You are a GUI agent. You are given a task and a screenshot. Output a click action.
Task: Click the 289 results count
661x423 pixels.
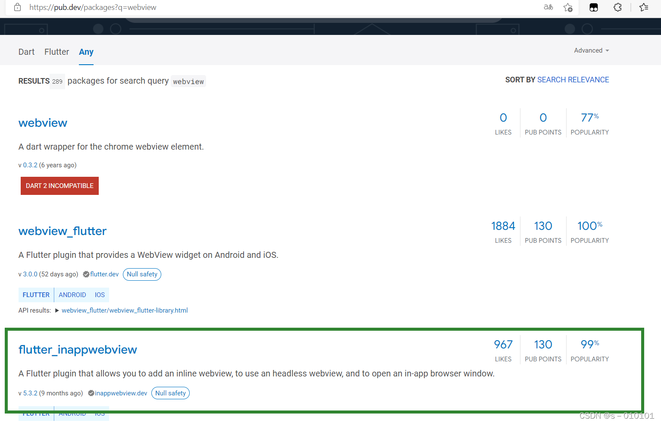pyautogui.click(x=57, y=81)
